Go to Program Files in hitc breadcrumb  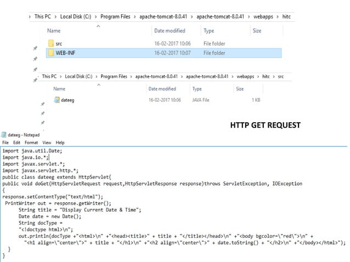click(x=115, y=16)
